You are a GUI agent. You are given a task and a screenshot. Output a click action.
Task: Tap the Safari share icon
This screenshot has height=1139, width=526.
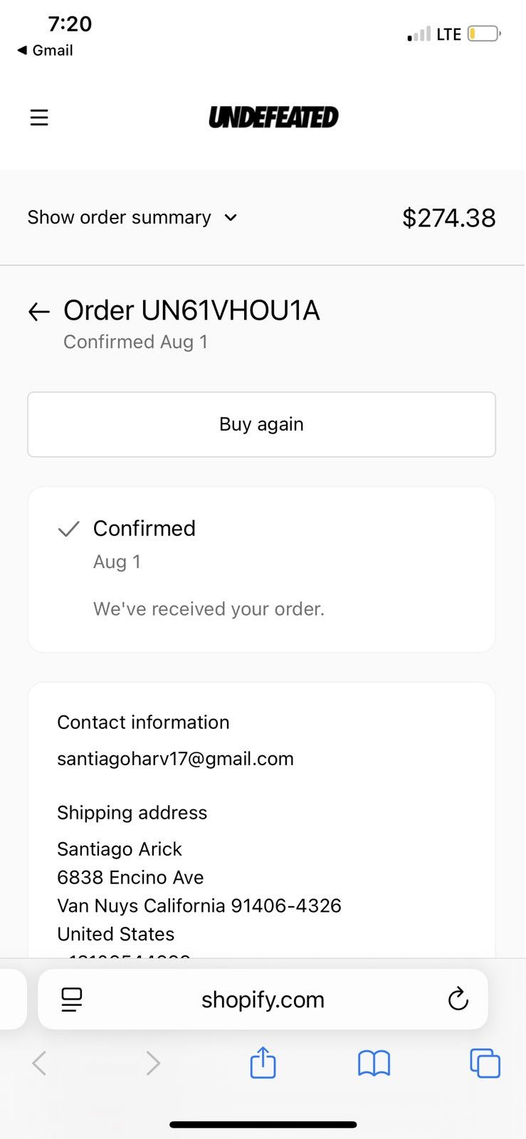[x=263, y=1063]
